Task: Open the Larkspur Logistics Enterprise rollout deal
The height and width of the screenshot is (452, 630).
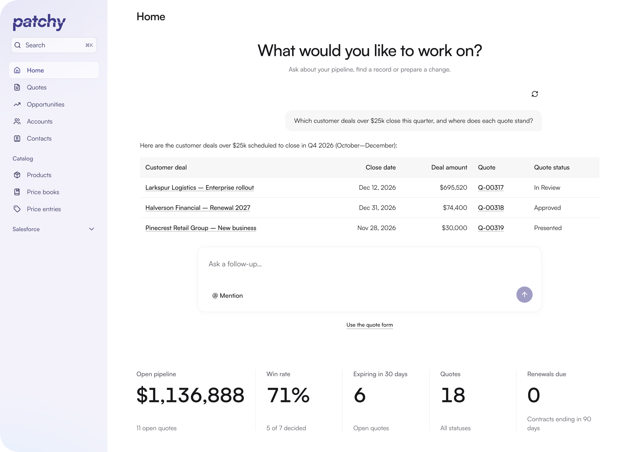Action: [199, 188]
